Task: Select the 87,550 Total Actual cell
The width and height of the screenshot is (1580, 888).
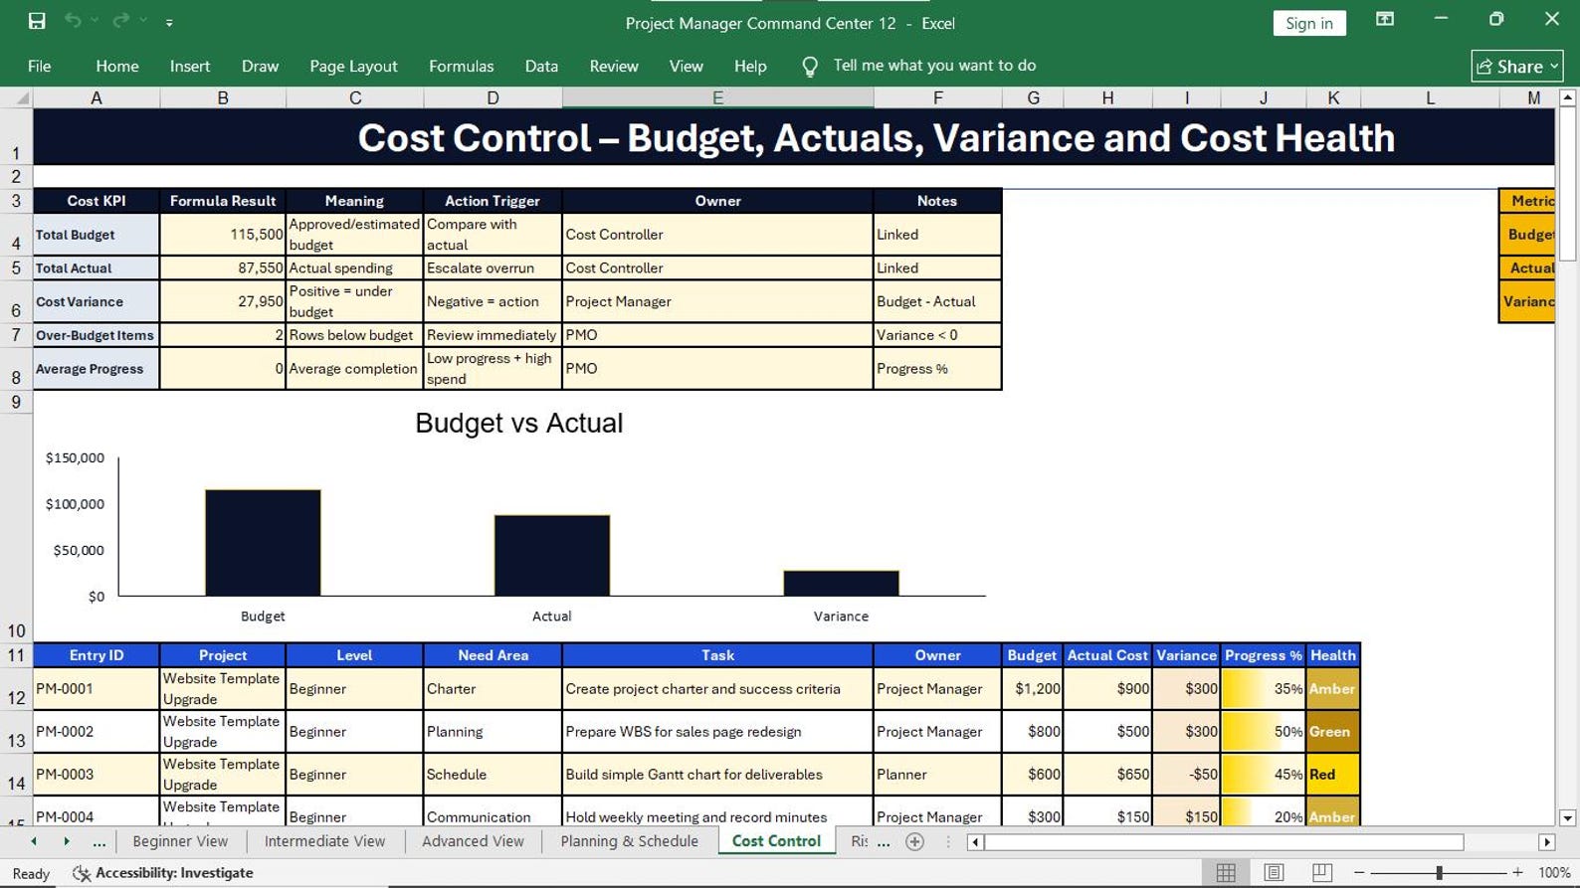Action: pos(223,268)
